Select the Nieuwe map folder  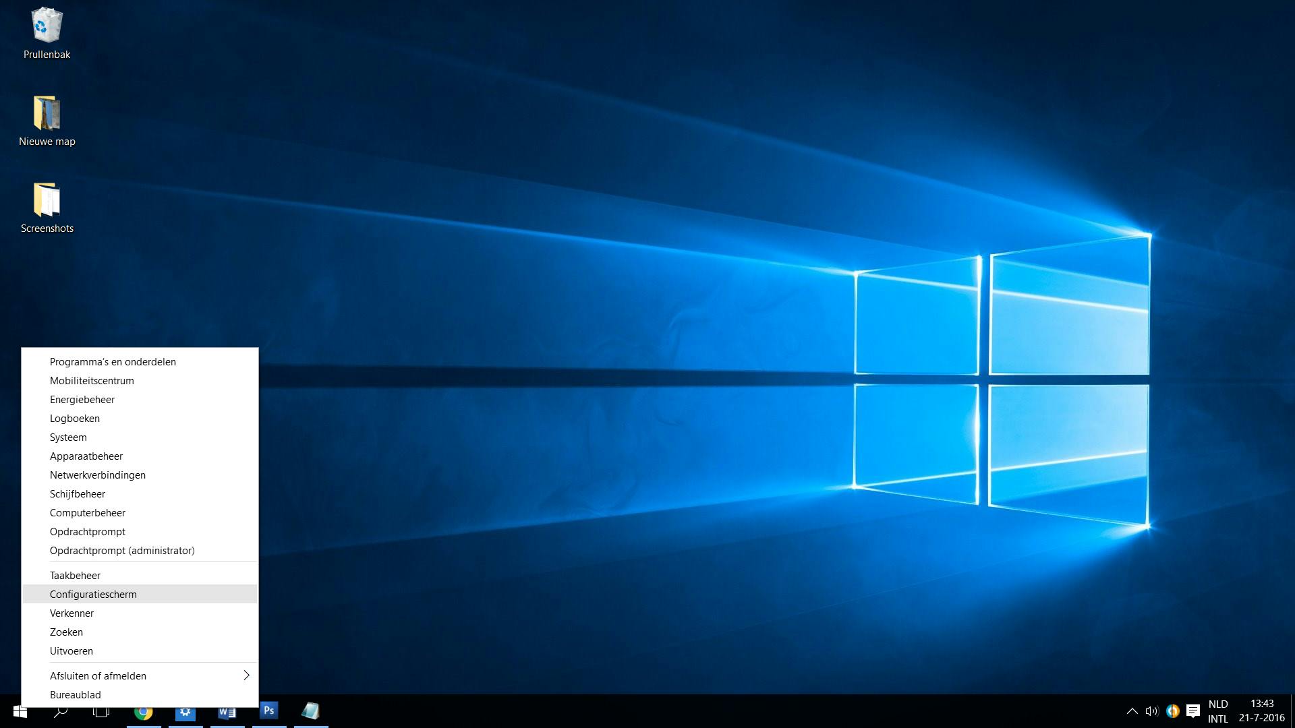(x=47, y=113)
